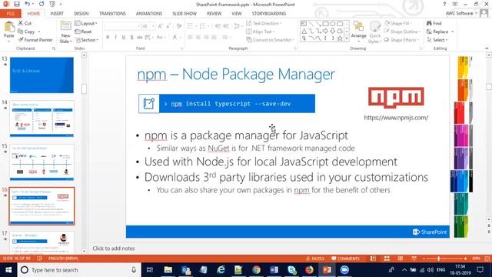The image size is (492, 277).
Task: Cut the selected content
Action: tap(25, 23)
